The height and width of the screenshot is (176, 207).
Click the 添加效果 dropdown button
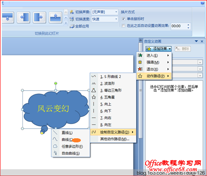pos(159,49)
